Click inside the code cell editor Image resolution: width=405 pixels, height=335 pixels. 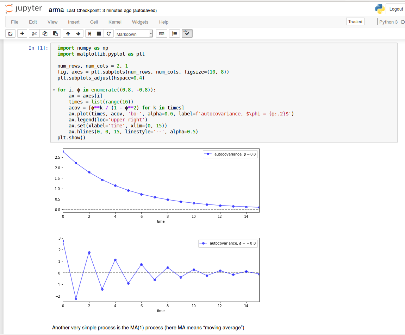tap(224, 93)
